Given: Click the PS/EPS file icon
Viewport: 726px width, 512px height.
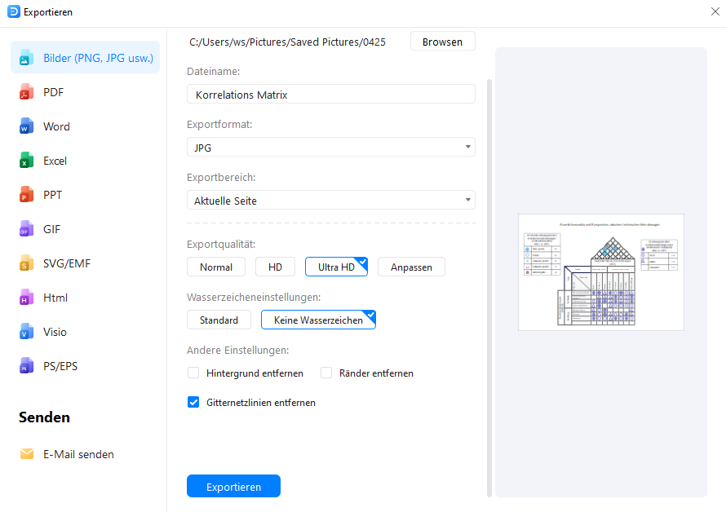Looking at the screenshot, I should pos(26,366).
